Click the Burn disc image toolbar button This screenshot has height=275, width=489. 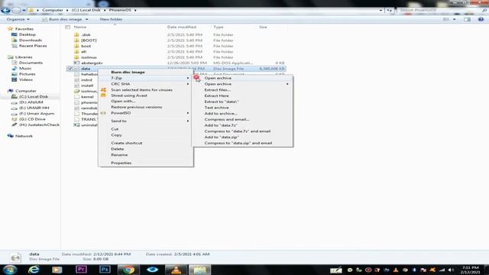coord(62,19)
